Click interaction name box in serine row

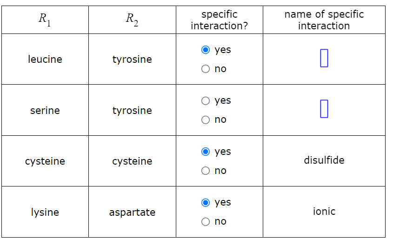tap(324, 109)
